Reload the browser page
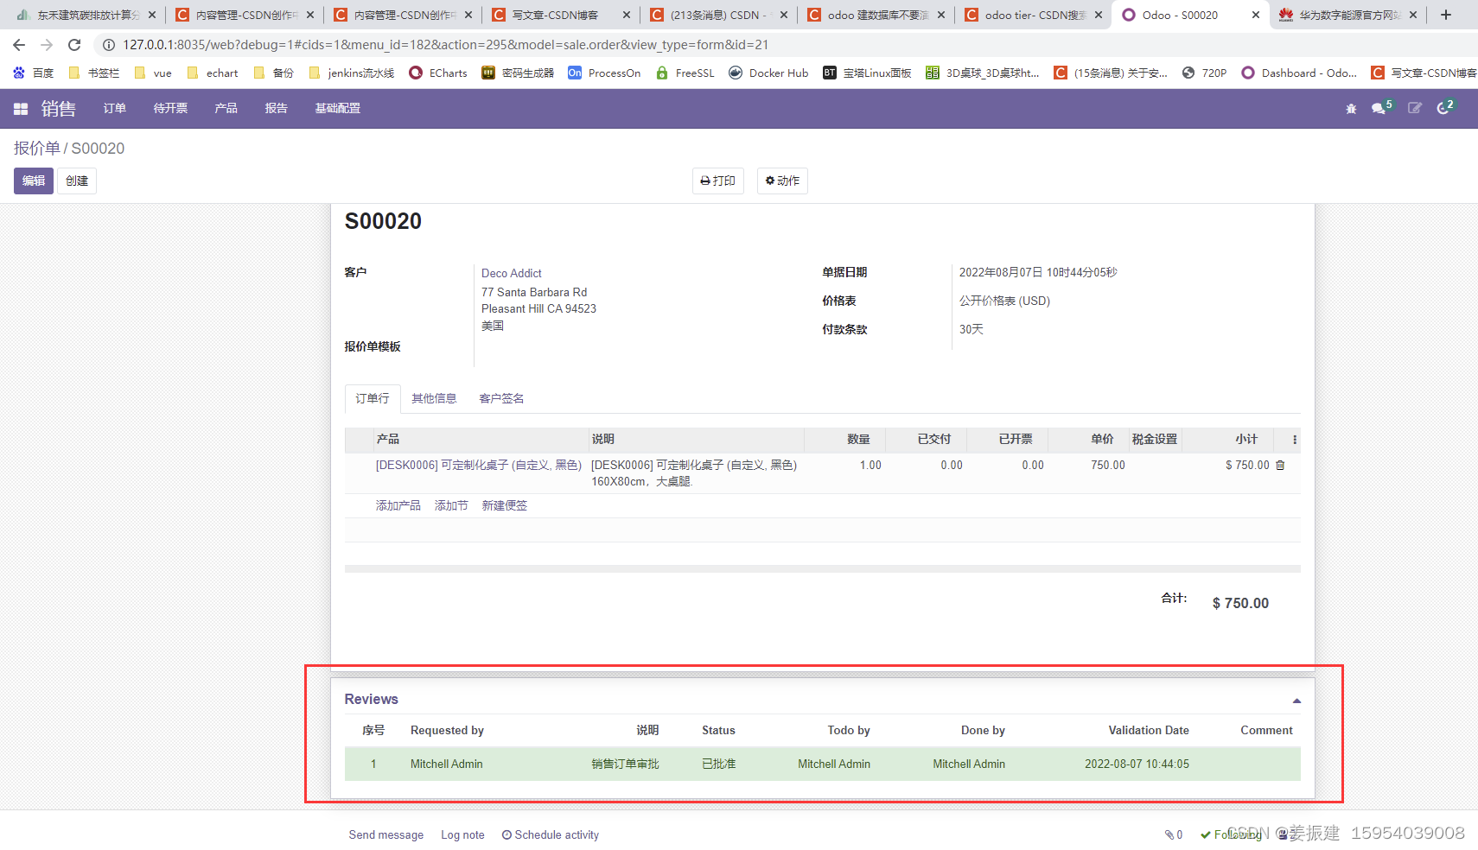 point(74,45)
